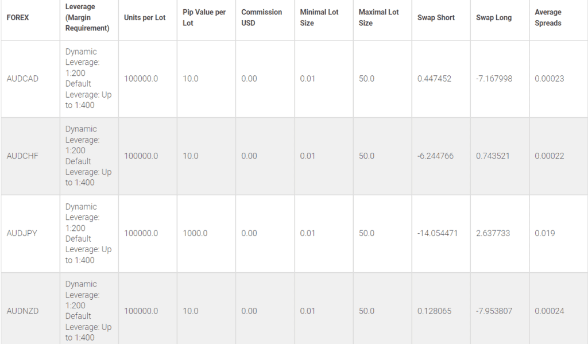The width and height of the screenshot is (588, 344).
Task: Click the FOREX column header
Action: pos(18,18)
